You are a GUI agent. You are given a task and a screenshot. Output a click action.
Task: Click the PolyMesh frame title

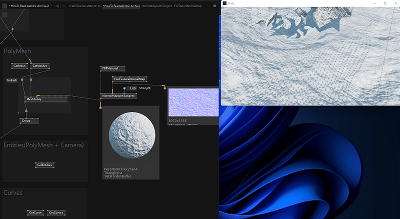pos(17,51)
